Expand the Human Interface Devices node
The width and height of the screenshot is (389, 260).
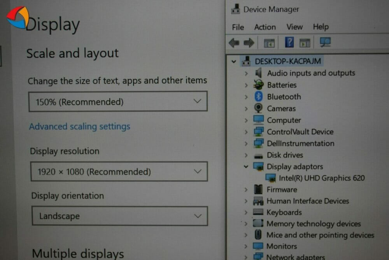(246, 201)
